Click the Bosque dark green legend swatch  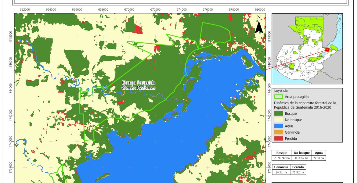pyautogui.click(x=279, y=113)
